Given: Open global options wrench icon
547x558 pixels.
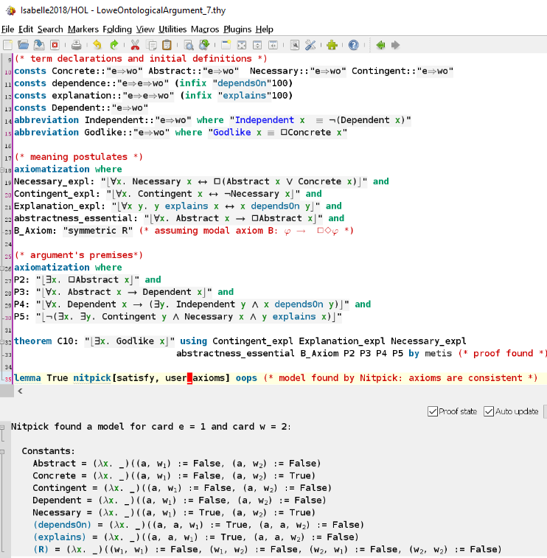Looking at the screenshot, I should coord(310,45).
